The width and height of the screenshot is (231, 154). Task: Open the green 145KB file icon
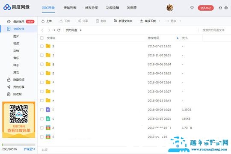click(48, 118)
